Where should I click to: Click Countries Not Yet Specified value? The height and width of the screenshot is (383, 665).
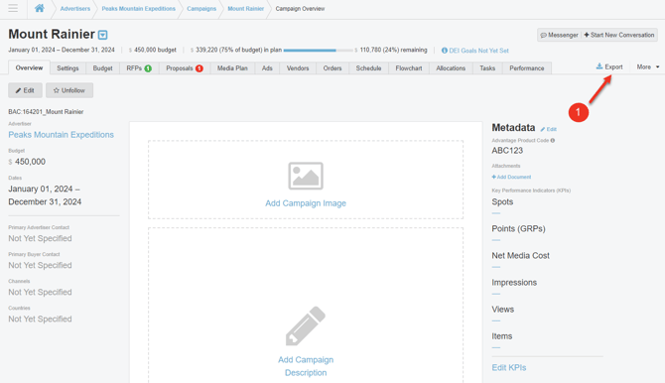coord(40,319)
